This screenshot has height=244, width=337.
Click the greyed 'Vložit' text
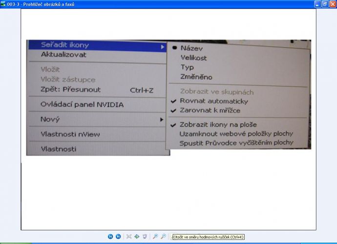coord(50,69)
